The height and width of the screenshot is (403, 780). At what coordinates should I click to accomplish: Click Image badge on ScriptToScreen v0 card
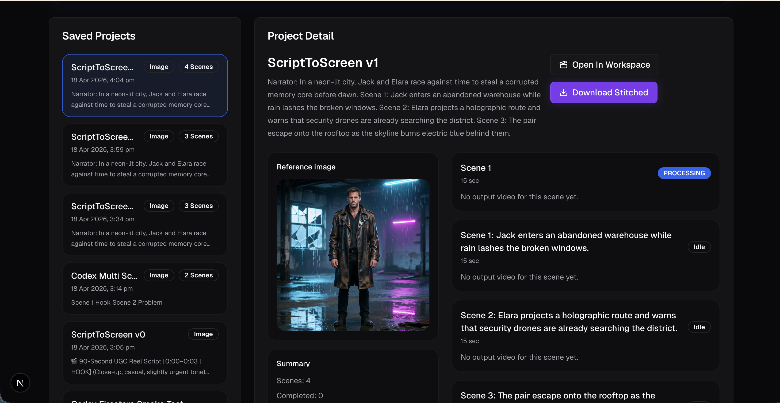click(x=203, y=334)
